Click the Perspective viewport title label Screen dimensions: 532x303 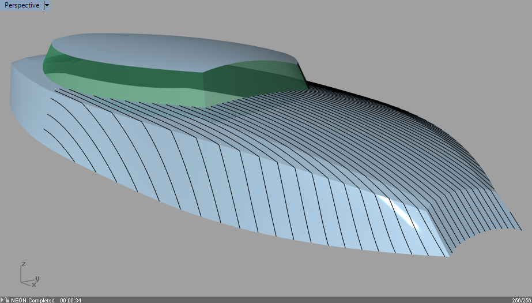tap(22, 5)
